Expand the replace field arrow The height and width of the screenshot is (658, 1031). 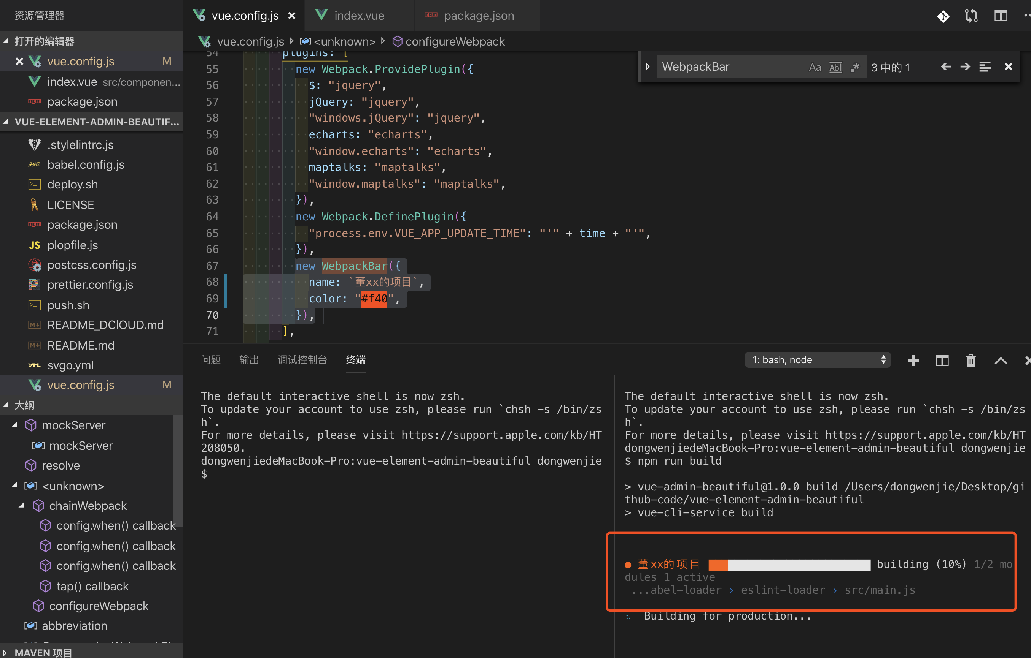tap(648, 67)
